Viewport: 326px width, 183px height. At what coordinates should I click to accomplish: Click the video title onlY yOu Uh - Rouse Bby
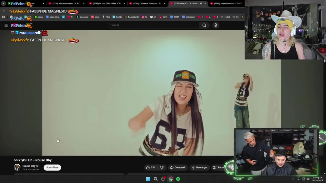pos(33,160)
